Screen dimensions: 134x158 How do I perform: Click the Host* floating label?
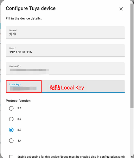tap(13, 48)
